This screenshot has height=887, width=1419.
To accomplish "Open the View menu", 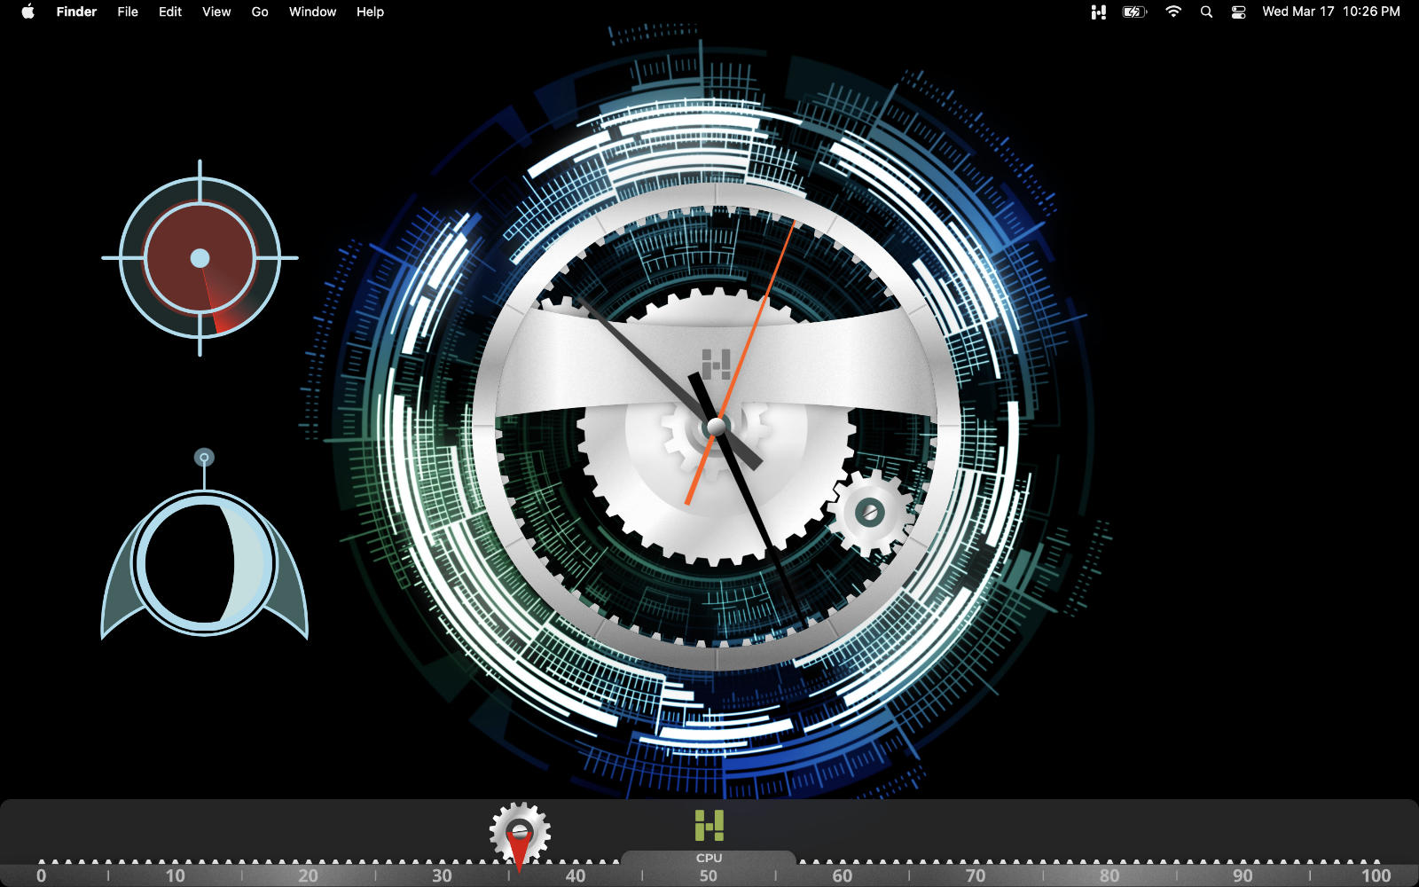I will pos(216,12).
